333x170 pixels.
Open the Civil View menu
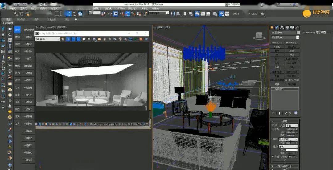[120, 9]
